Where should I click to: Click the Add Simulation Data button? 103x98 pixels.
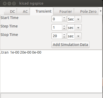[70, 45]
